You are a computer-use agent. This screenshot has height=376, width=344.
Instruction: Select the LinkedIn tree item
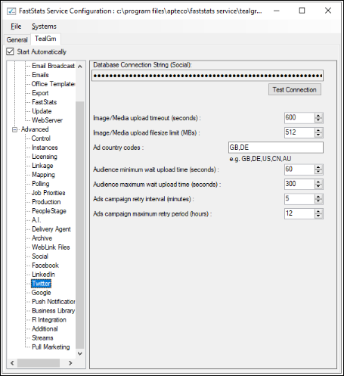pyautogui.click(x=43, y=275)
